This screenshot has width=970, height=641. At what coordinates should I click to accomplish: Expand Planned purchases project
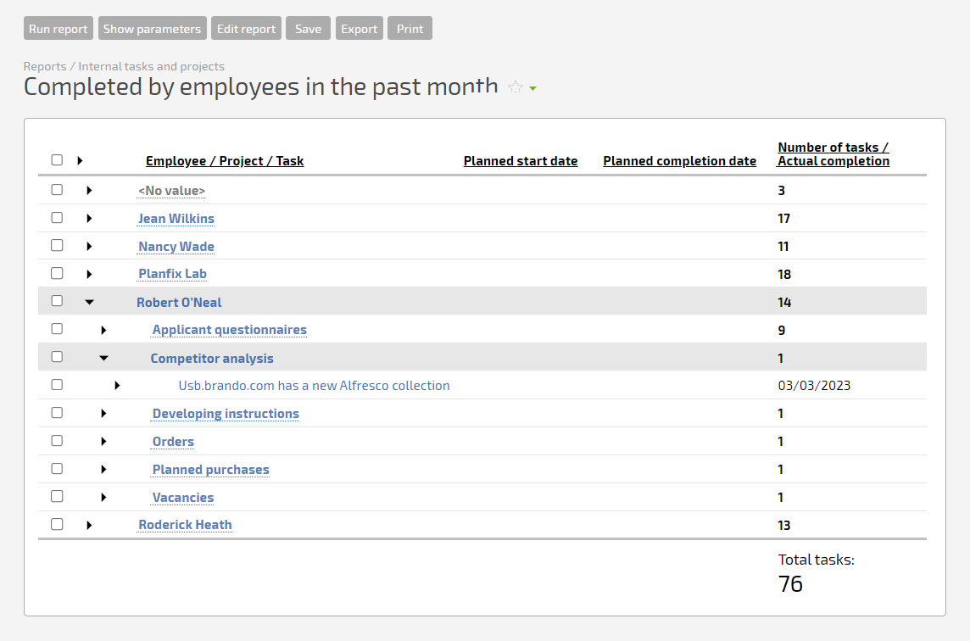(103, 470)
